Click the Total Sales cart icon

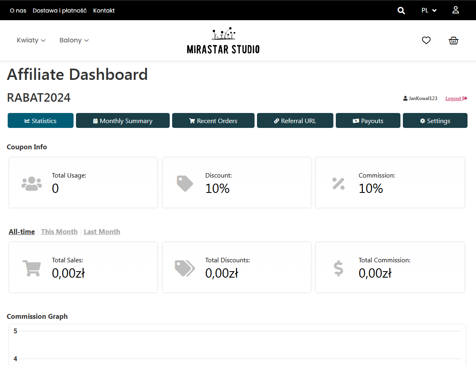tap(32, 268)
